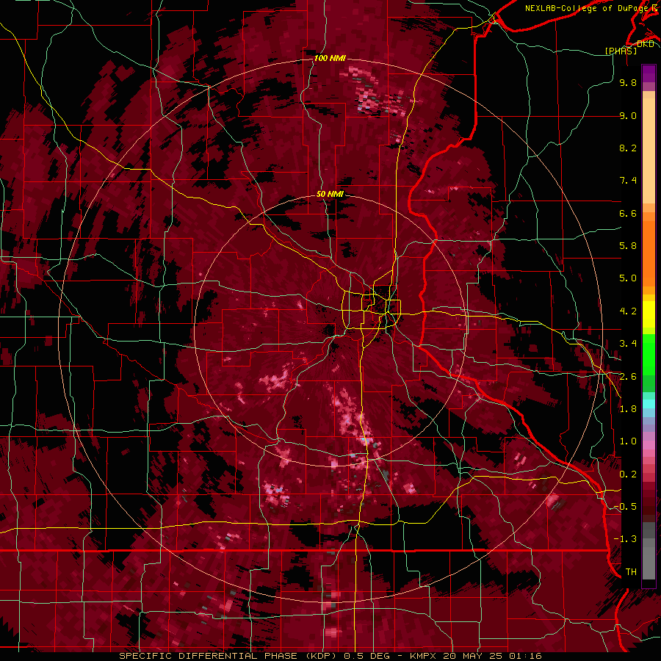Click the 5.0 legend value

click(628, 278)
